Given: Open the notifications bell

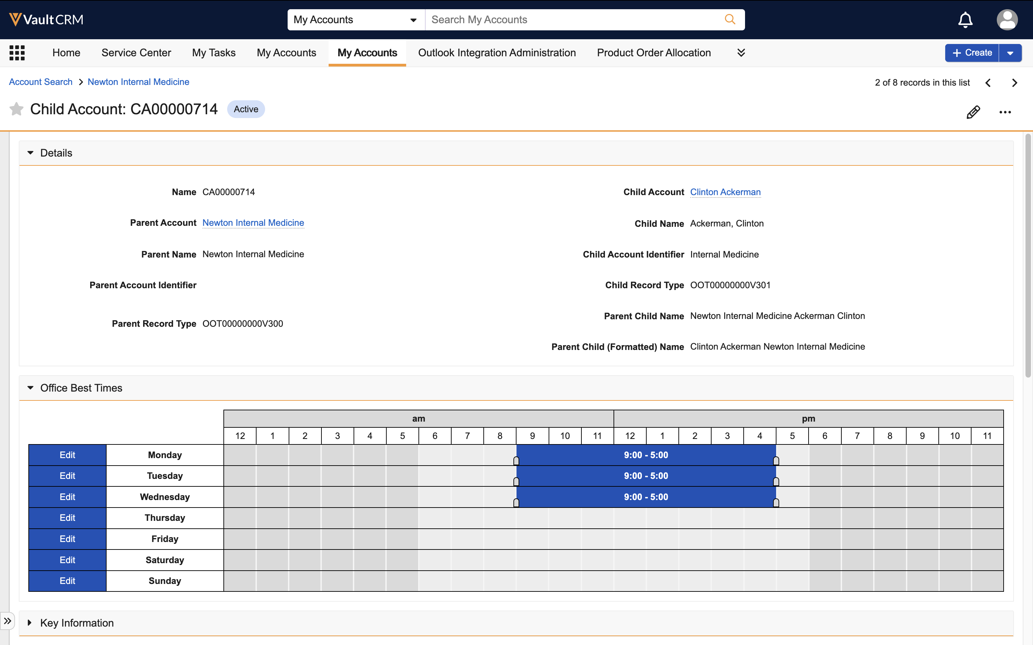Looking at the screenshot, I should (x=965, y=20).
